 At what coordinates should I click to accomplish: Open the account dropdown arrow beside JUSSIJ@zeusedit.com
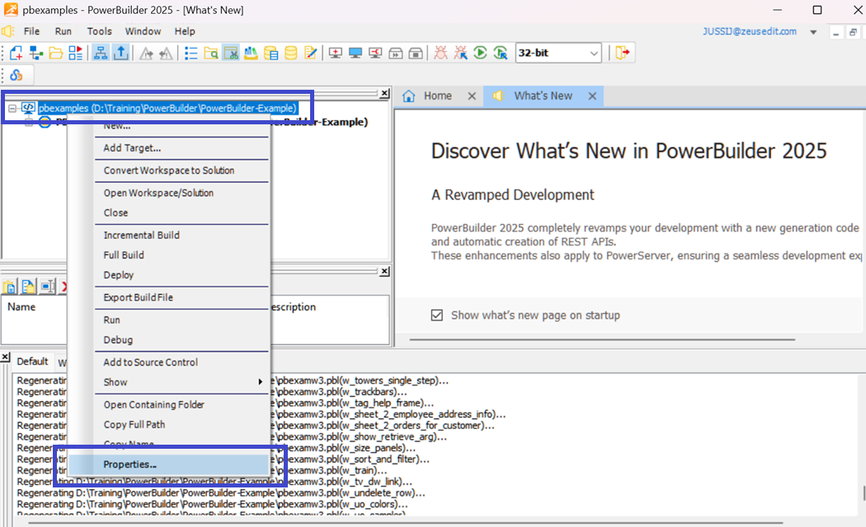tap(813, 32)
